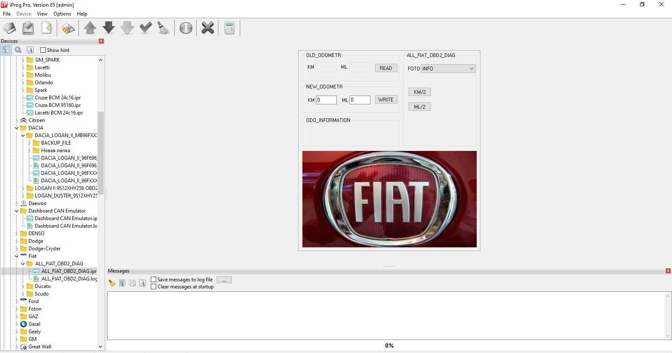Collapse the DACIA_LOGAN_II_MB96FXX folder

pyautogui.click(x=23, y=135)
